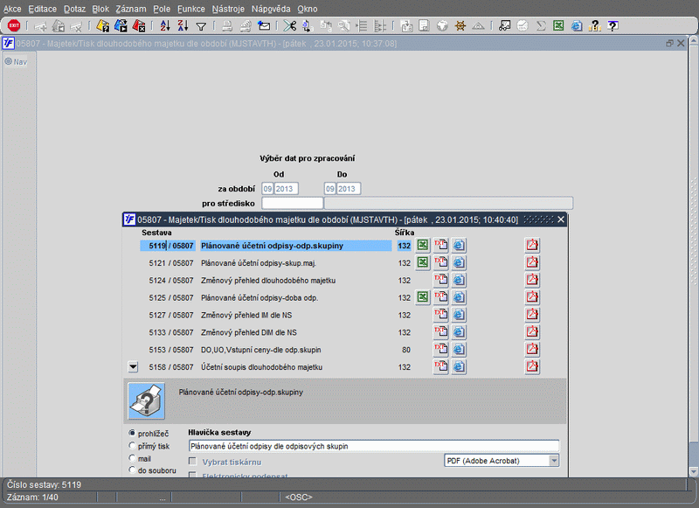The height and width of the screenshot is (508, 699).
Task: Export report 5119 to Excel
Action: pyautogui.click(x=423, y=245)
